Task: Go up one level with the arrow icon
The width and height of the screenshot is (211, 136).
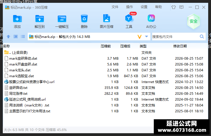Action: tap(8, 37)
